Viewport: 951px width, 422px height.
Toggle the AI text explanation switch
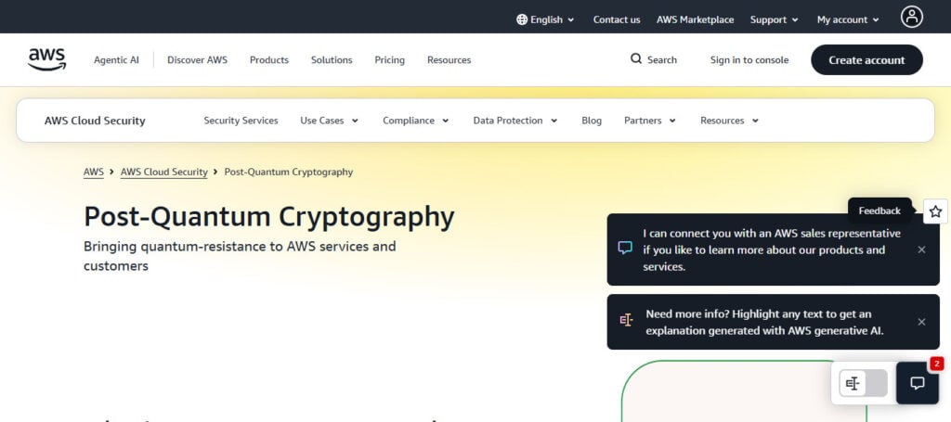coord(863,383)
